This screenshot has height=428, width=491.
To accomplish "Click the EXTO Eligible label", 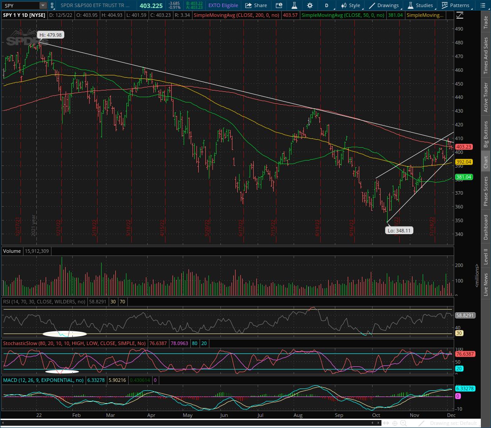I will [x=223, y=5].
